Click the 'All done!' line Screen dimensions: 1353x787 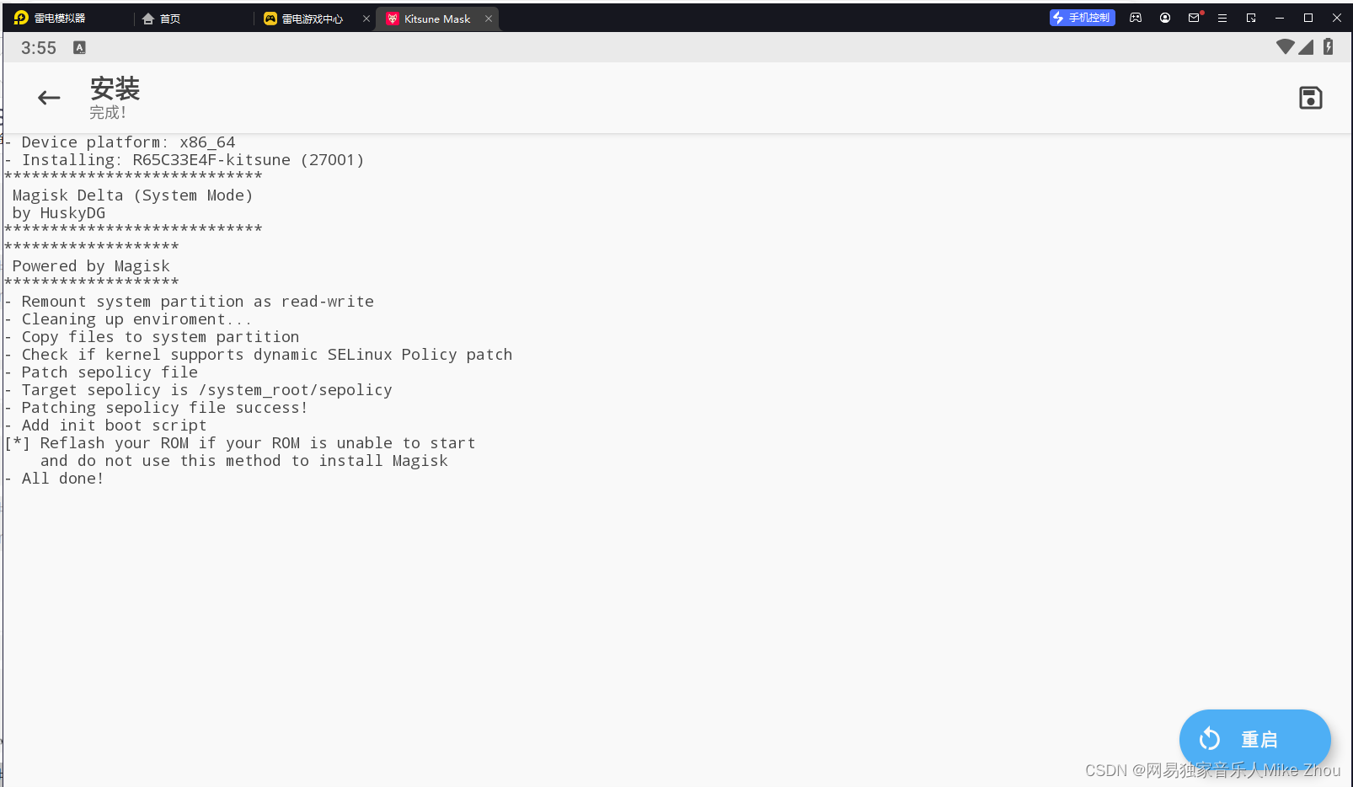[x=54, y=479]
